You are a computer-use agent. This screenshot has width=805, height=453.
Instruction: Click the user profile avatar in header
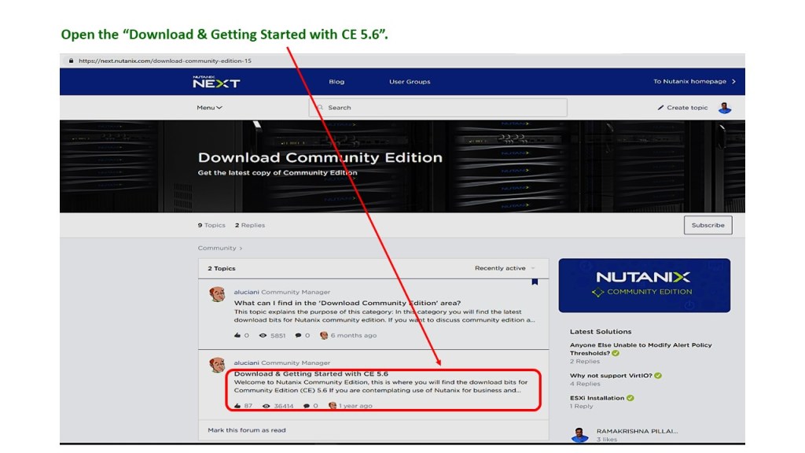click(x=725, y=108)
